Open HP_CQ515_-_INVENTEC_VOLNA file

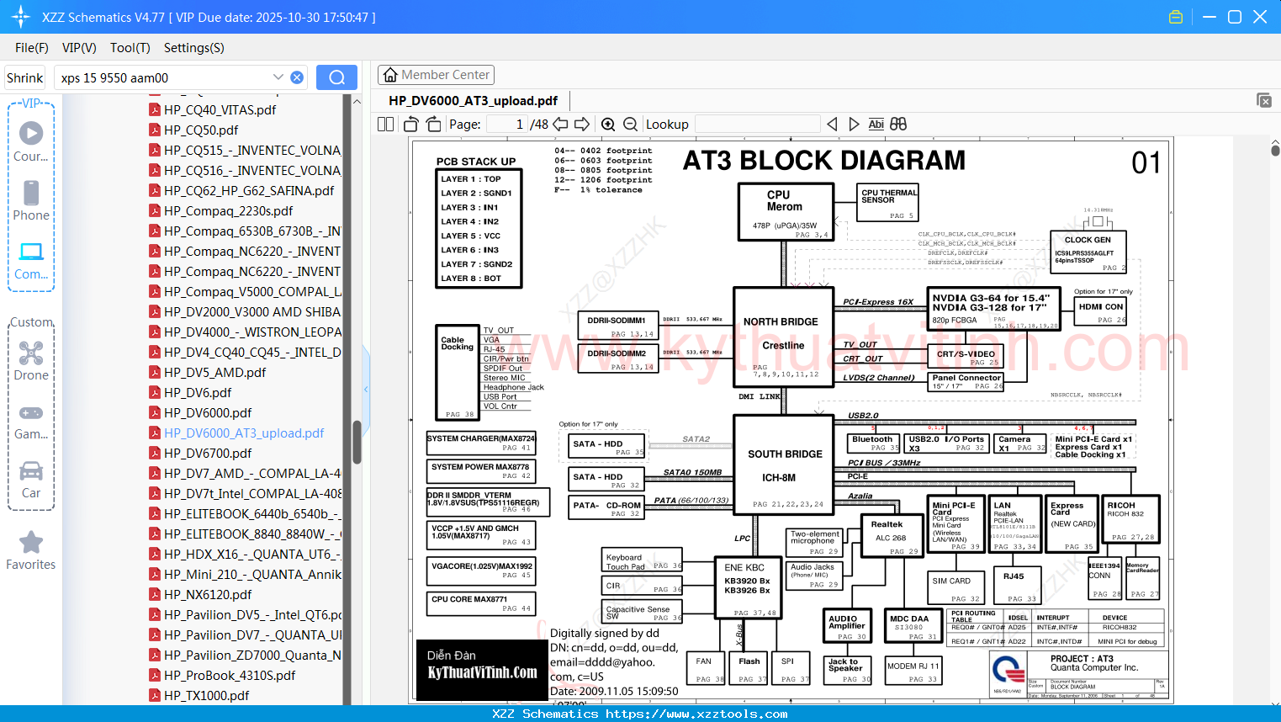pyautogui.click(x=245, y=150)
